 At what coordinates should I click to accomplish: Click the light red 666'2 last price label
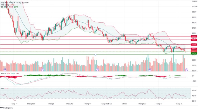(194, 51)
